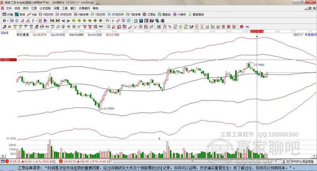Open the P四方形 tool
The image size is (317, 171).
(x=46, y=14)
